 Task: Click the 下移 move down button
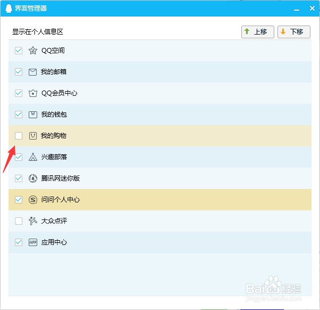point(293,32)
